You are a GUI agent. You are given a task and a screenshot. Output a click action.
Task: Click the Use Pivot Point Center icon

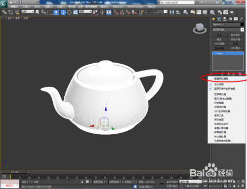click(x=95, y=12)
